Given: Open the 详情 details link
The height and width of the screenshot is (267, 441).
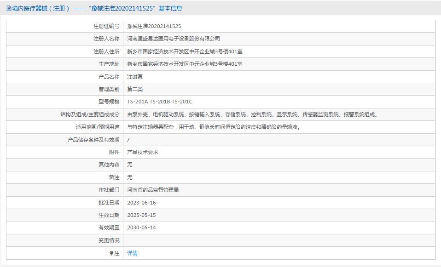Looking at the screenshot, I should (x=132, y=253).
